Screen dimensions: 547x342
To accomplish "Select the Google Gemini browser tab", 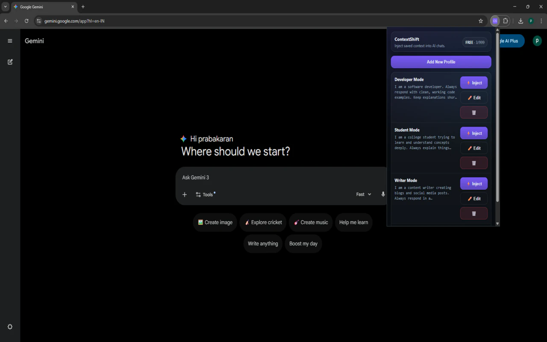I will [x=44, y=7].
